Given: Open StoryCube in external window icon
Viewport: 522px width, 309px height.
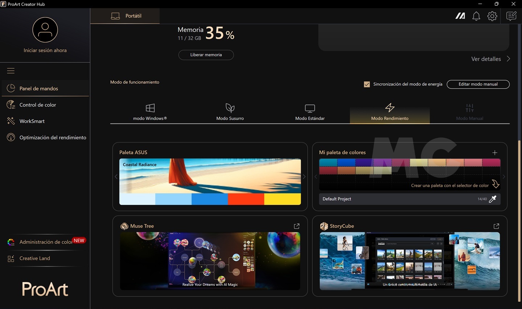Looking at the screenshot, I should tap(497, 226).
